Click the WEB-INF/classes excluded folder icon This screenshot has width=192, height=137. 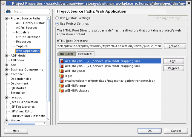(61, 91)
